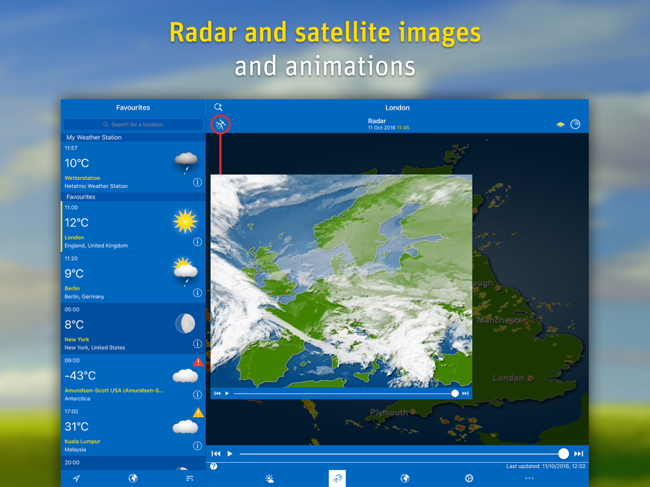
Task: Open the search magnifier above the radar map
Action: pos(218,107)
